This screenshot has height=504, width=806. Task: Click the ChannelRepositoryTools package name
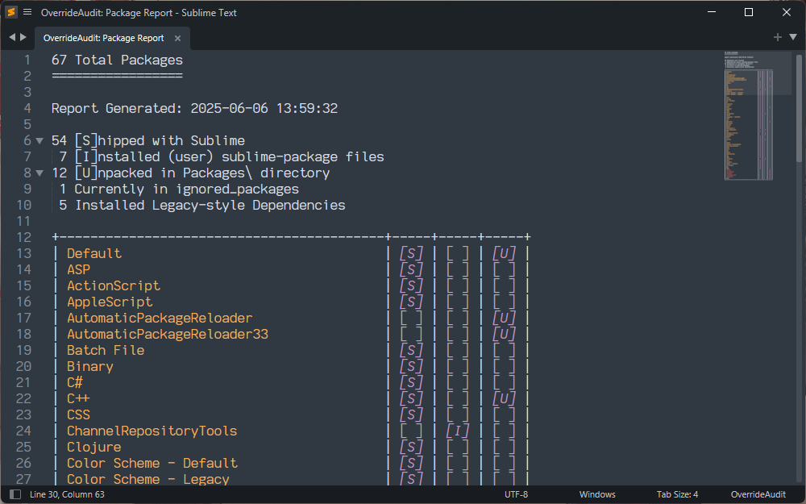click(152, 431)
